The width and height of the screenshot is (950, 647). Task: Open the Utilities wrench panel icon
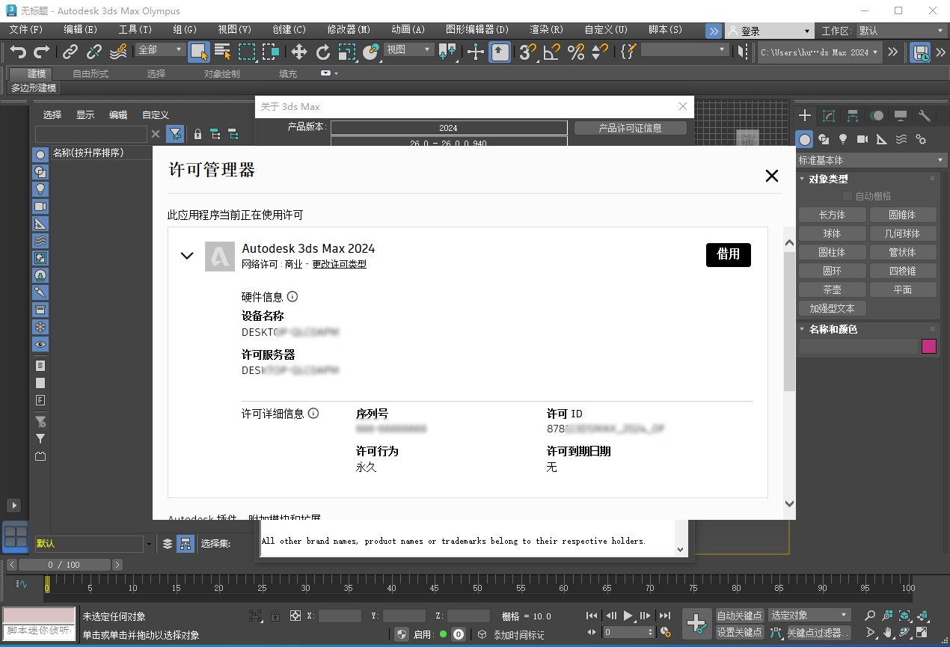coord(925,116)
